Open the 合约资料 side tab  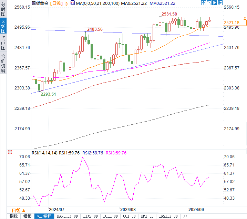pos(3,63)
